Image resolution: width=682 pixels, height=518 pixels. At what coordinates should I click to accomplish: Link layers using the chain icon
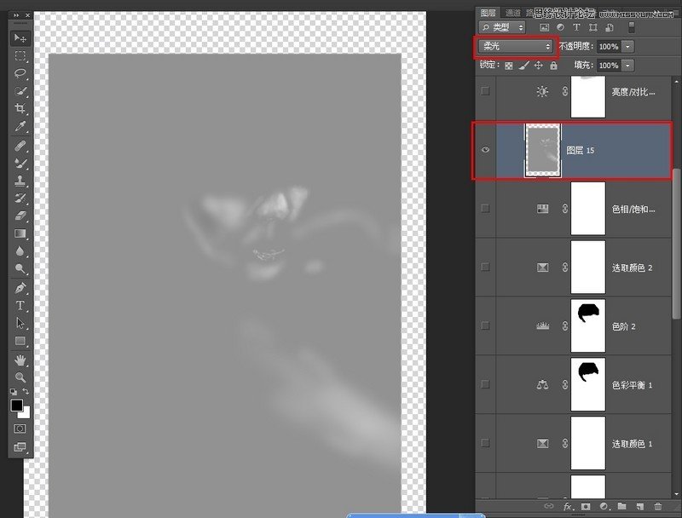(x=549, y=506)
